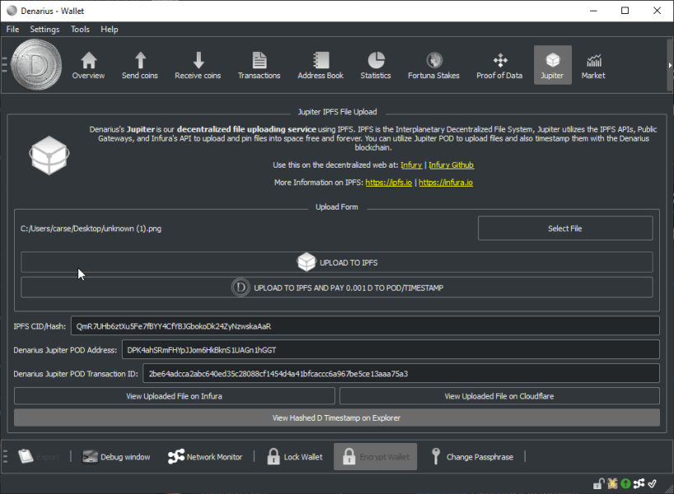Click the checkmark sync status icon

click(x=652, y=483)
